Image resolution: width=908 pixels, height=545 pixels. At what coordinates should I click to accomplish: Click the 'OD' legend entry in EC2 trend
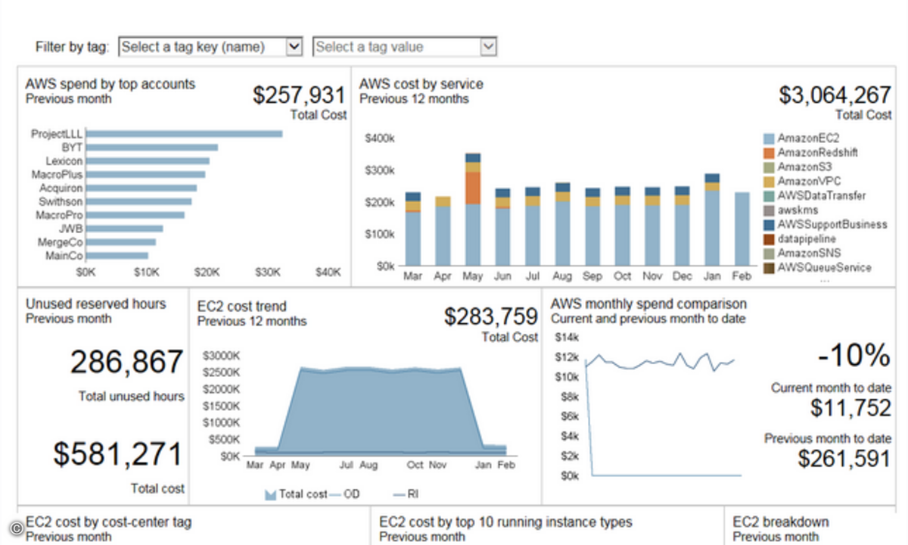[x=344, y=494]
